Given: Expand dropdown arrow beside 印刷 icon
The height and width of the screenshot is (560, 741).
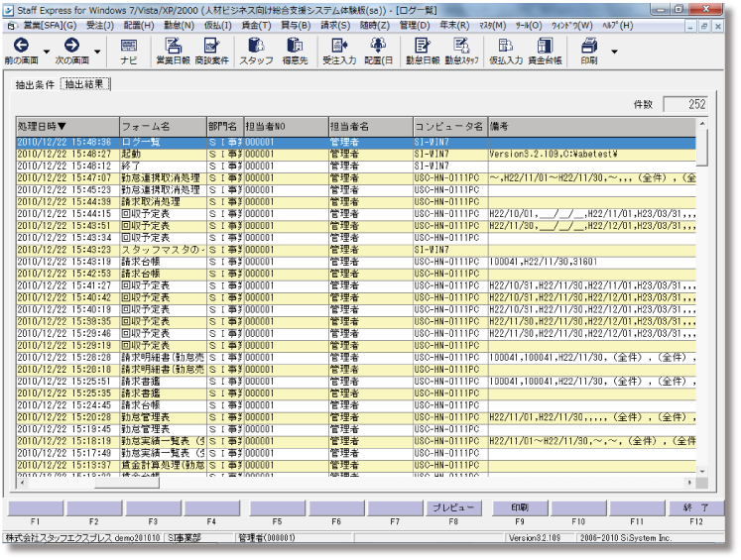Looking at the screenshot, I should [x=614, y=51].
